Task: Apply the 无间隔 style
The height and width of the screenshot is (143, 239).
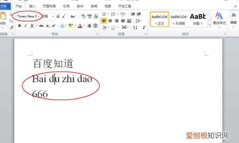Action: (x=178, y=19)
